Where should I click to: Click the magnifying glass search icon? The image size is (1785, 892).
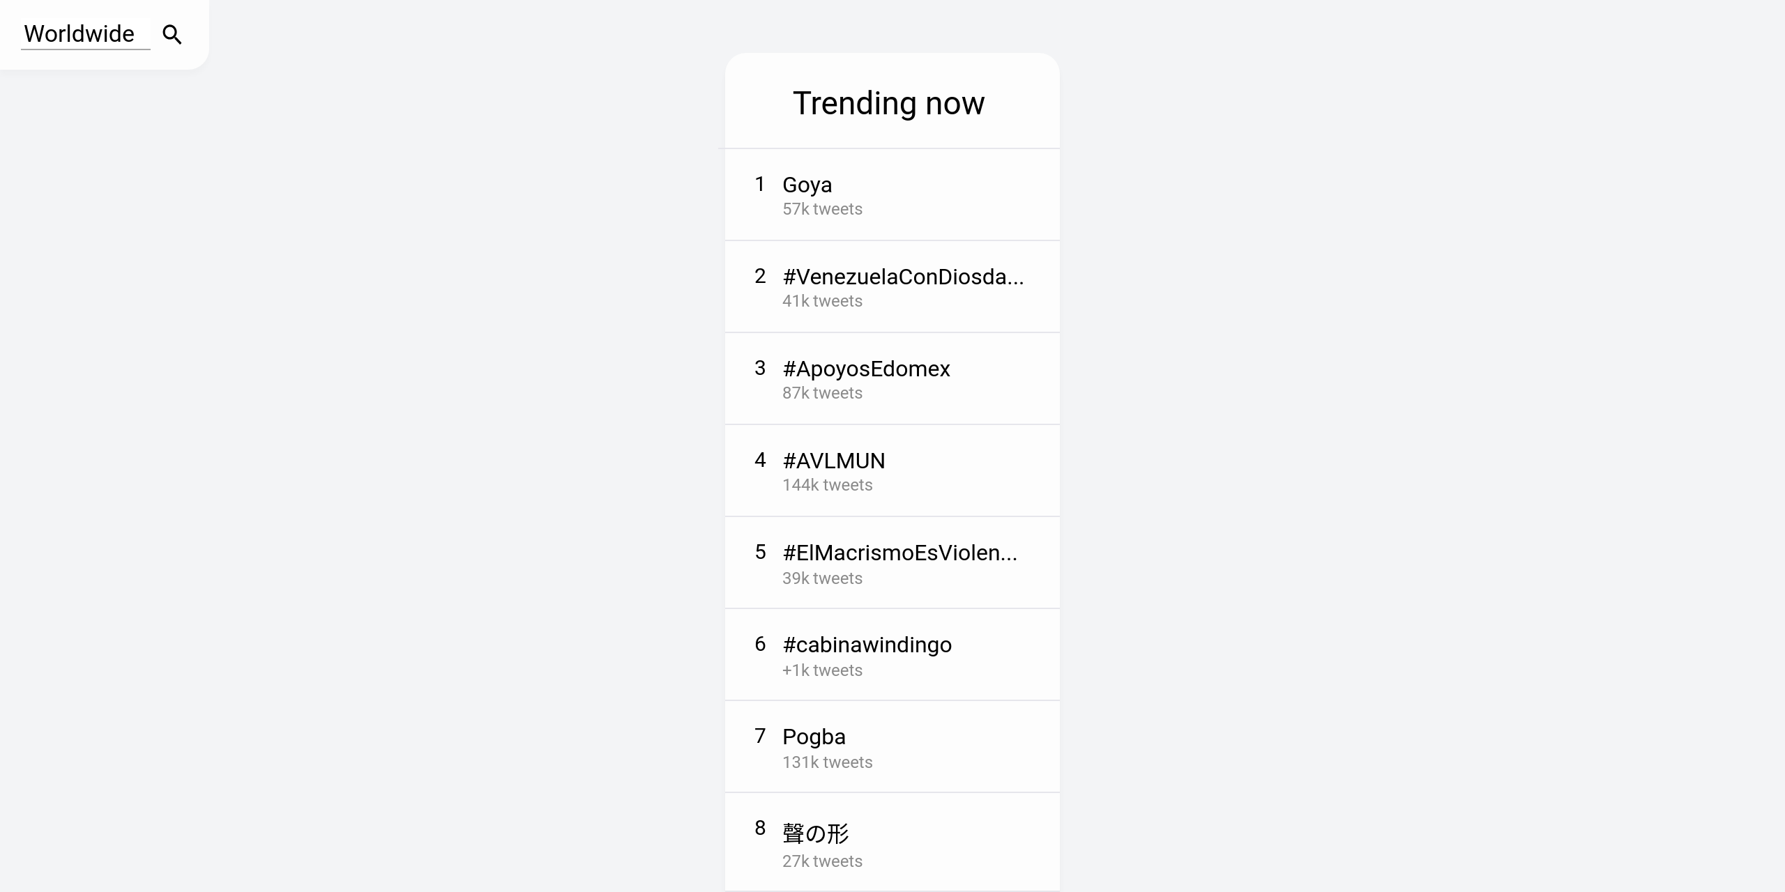tap(172, 33)
